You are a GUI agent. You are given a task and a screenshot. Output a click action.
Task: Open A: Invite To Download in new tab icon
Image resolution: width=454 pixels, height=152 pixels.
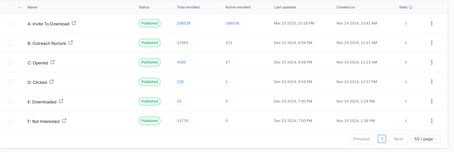pos(74,23)
